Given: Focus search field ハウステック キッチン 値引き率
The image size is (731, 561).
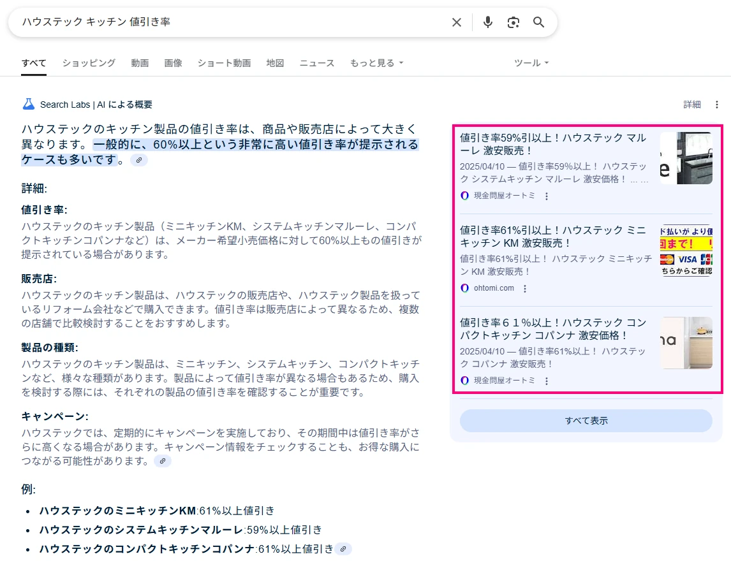Looking at the screenshot, I should (x=233, y=22).
